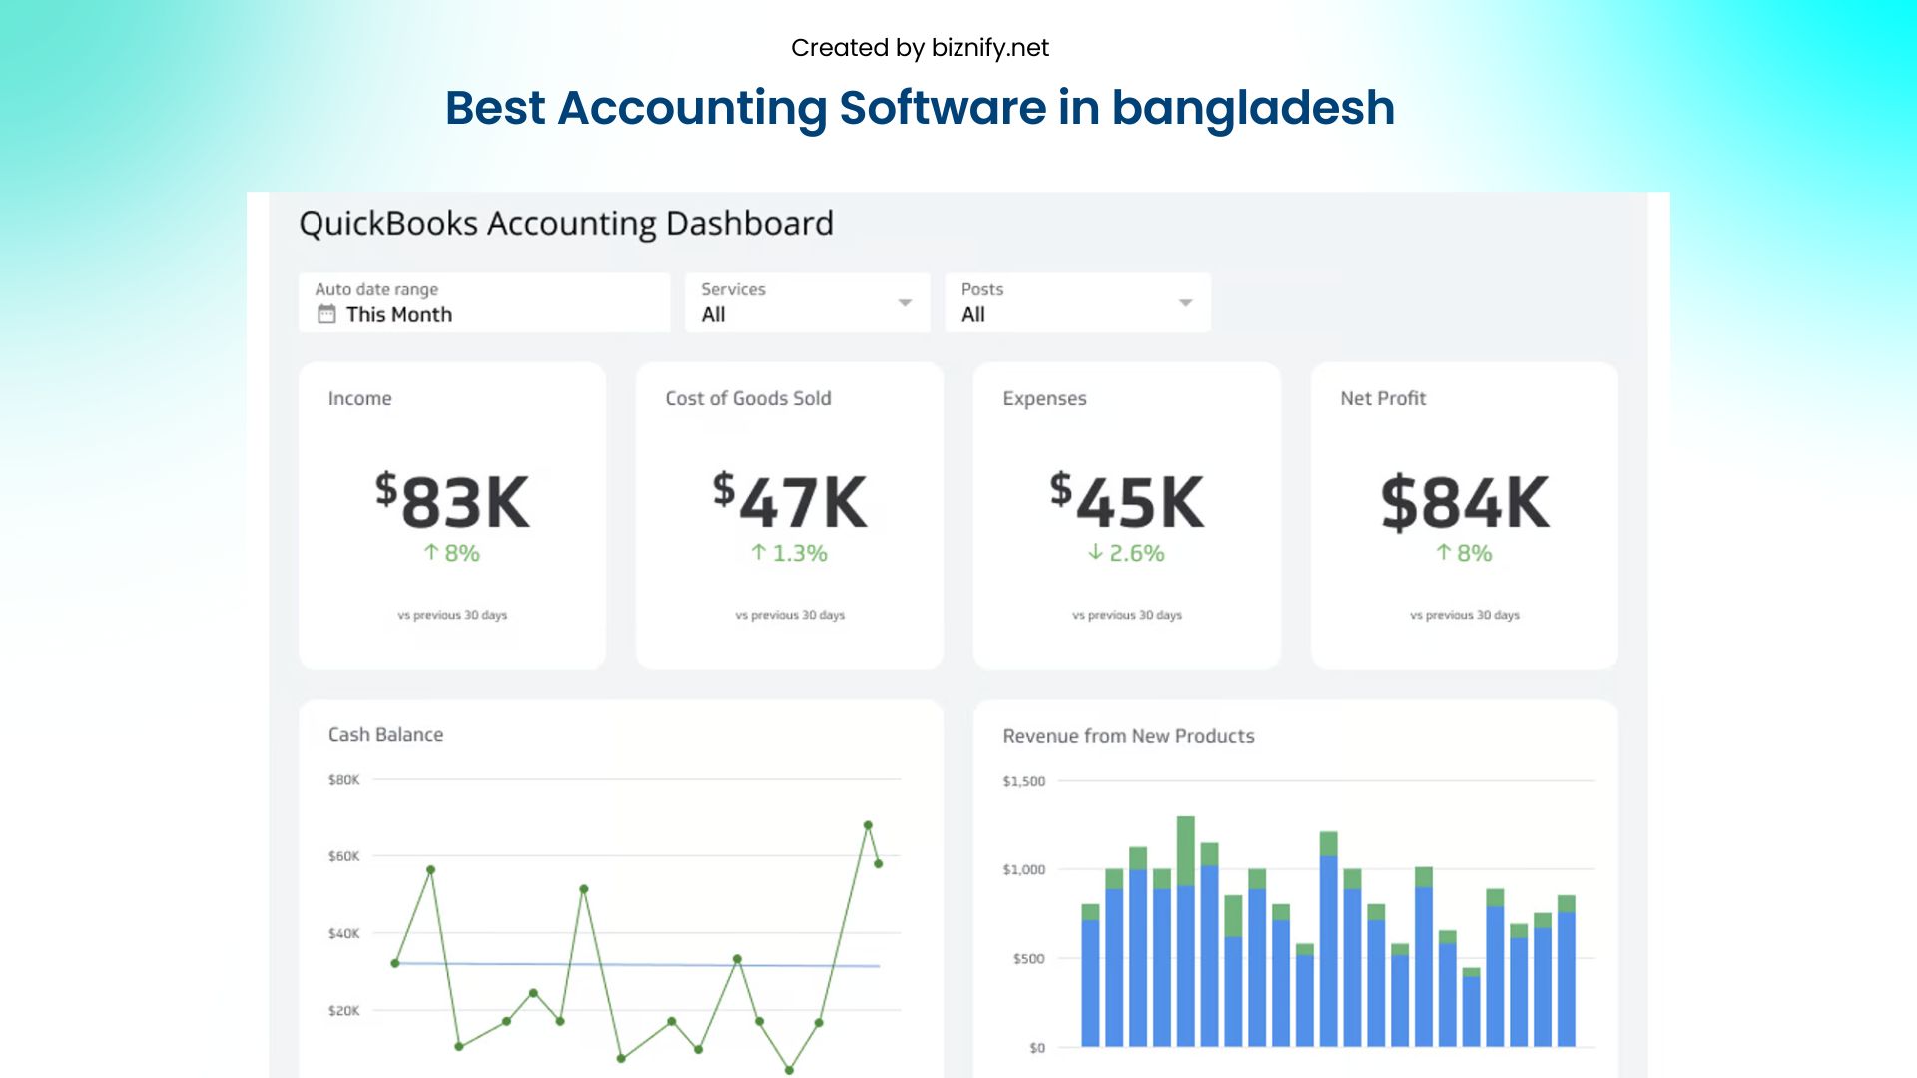The height and width of the screenshot is (1078, 1917).
Task: Click the Best Accounting Software in bangladesh heading
Action: click(x=920, y=108)
